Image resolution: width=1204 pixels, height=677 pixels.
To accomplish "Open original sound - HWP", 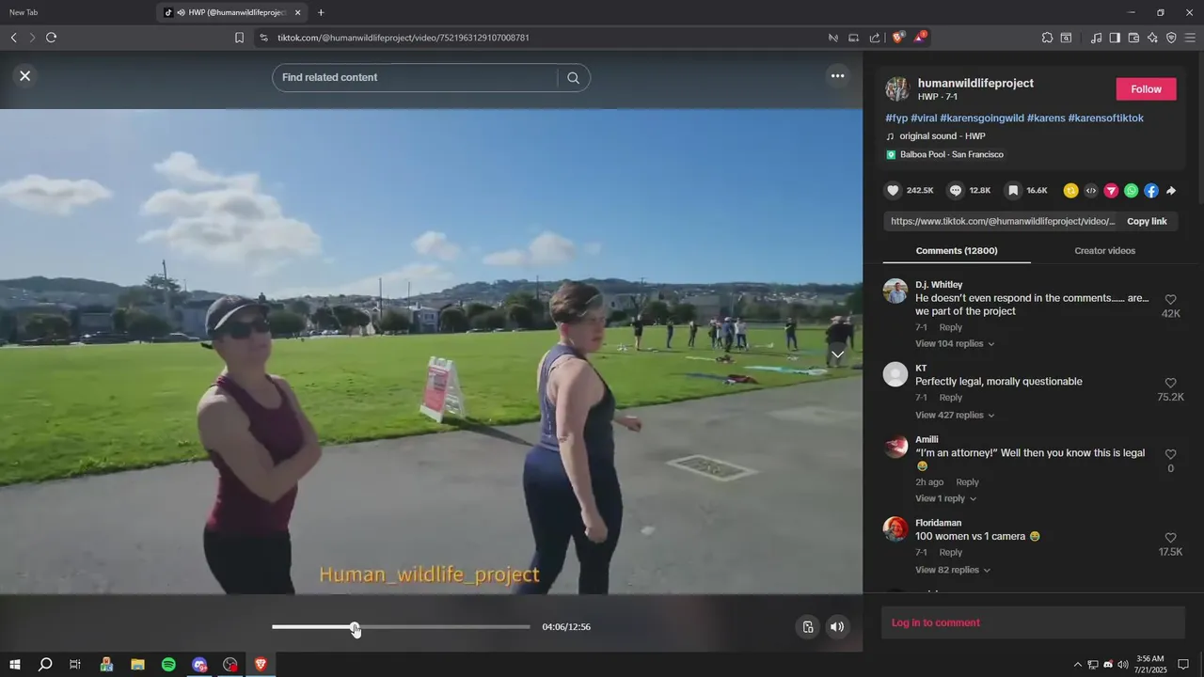I will click(x=942, y=136).
